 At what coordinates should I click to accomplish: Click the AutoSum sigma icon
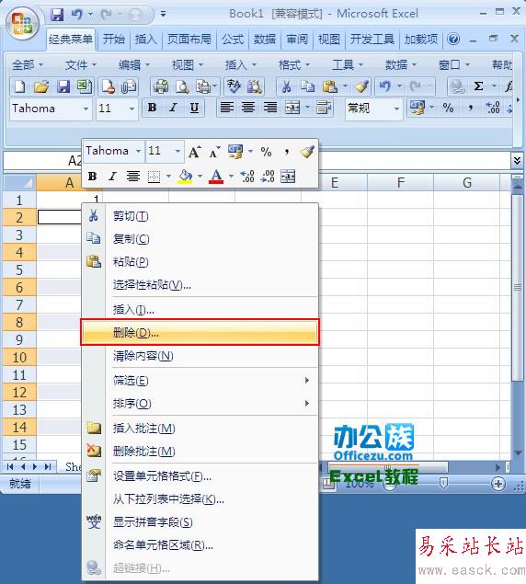(478, 86)
